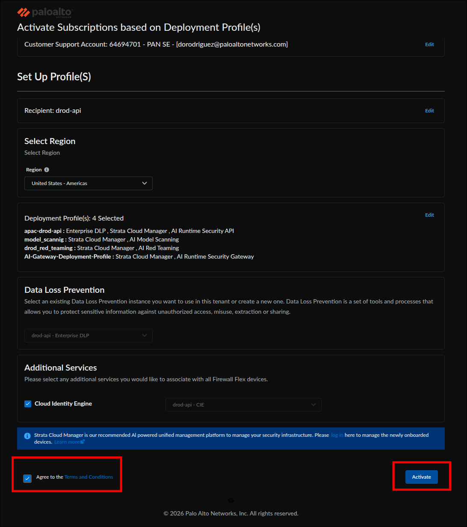Click the Cloud Identity Engine label
Image resolution: width=467 pixels, height=527 pixels.
click(63, 403)
